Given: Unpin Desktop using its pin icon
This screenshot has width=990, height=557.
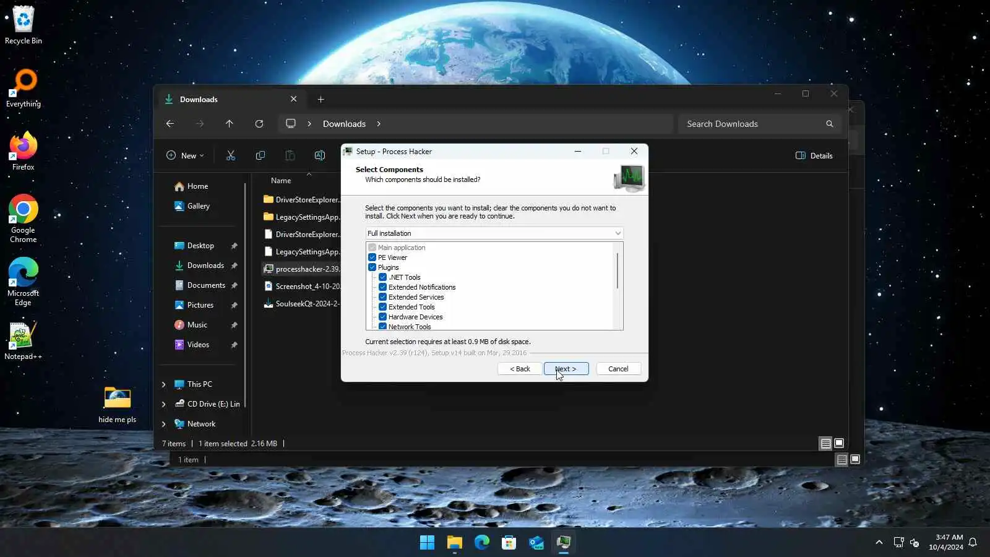Looking at the screenshot, I should click(235, 246).
